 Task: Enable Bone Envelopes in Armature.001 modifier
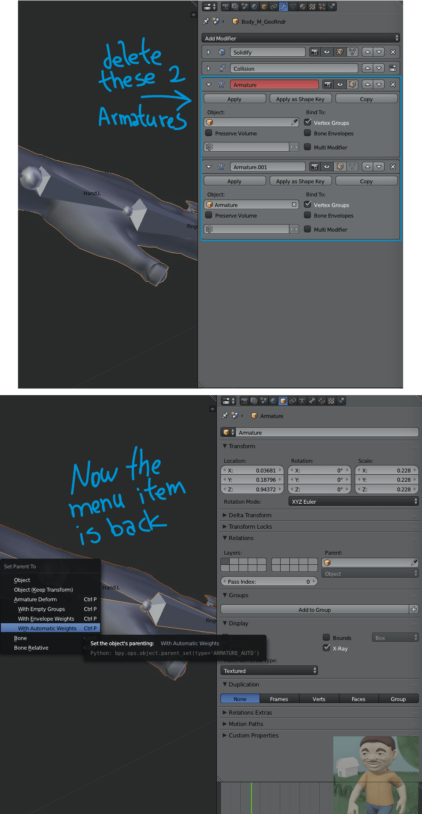308,215
